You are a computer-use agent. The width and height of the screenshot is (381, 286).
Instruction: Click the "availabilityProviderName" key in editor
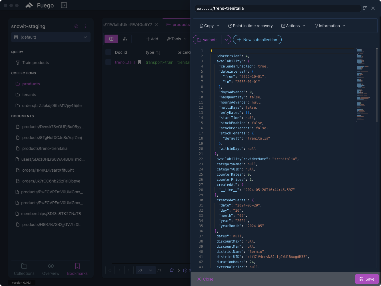click(241, 159)
